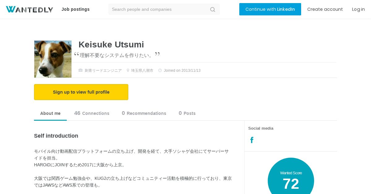
Task: Switch to the About me tab
Action: click(x=50, y=113)
